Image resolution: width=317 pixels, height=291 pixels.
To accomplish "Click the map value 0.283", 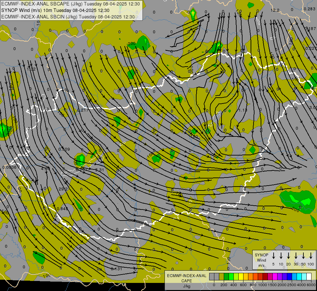I will pos(310,9).
